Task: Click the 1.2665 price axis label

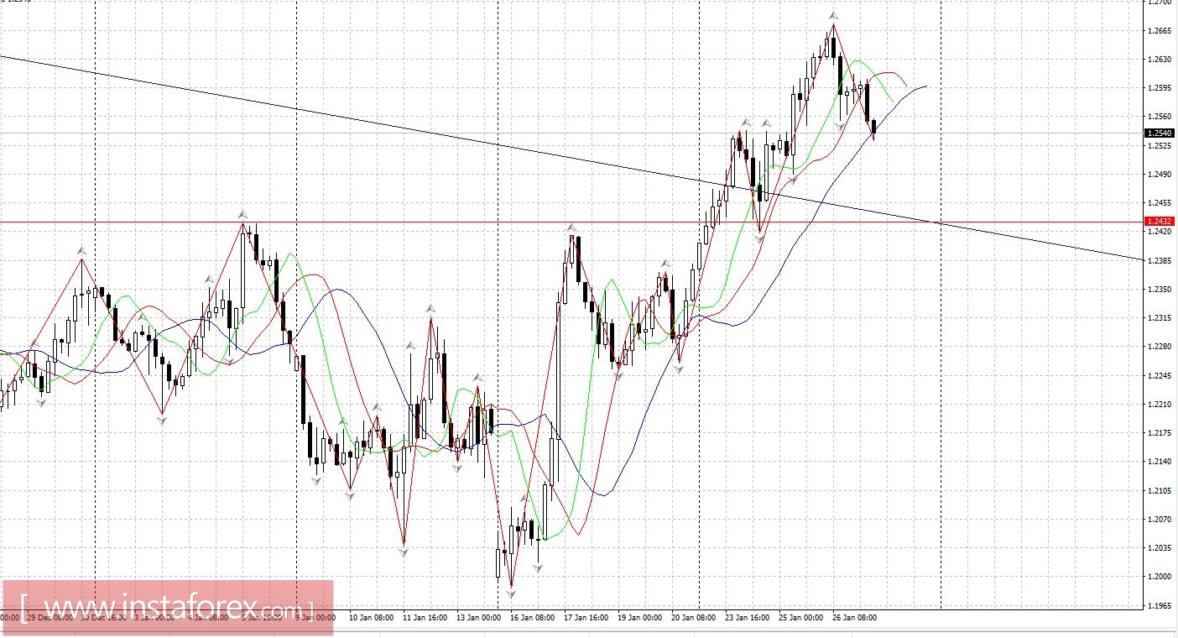Action: 1160,31
